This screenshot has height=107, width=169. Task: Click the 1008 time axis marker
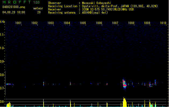coord(131,23)
